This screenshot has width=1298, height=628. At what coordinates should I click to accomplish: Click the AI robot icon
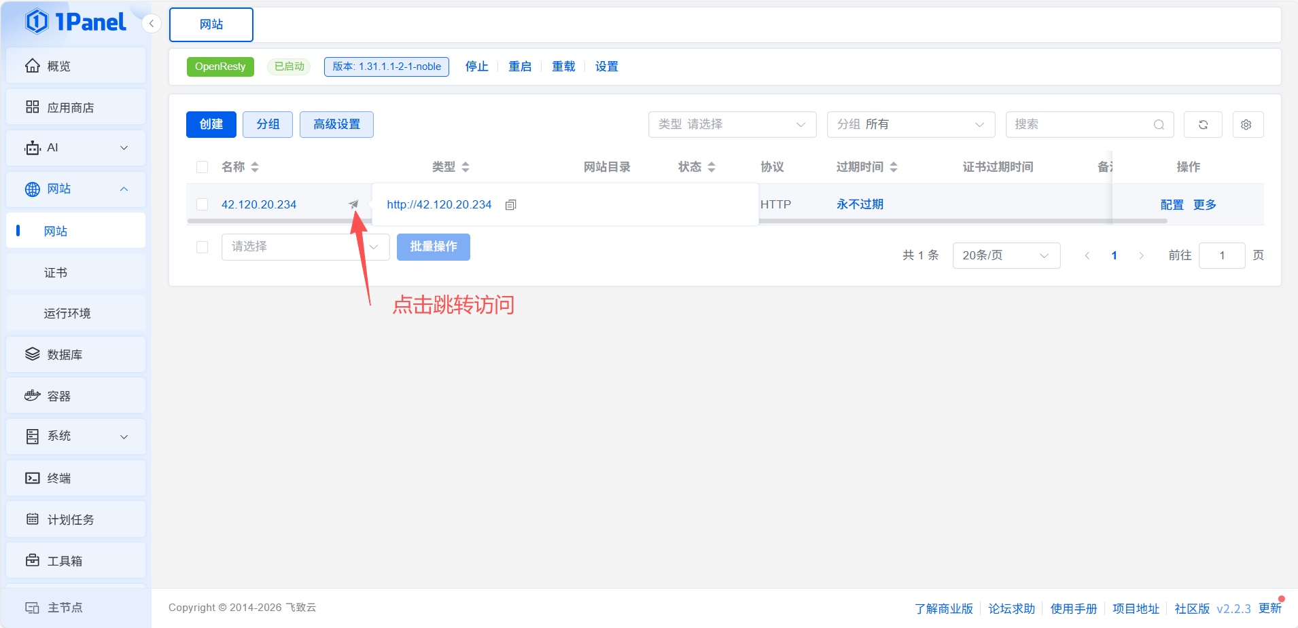point(32,147)
